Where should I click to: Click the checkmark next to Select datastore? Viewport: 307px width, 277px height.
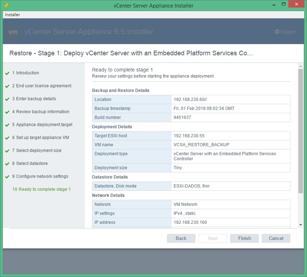click(x=7, y=164)
